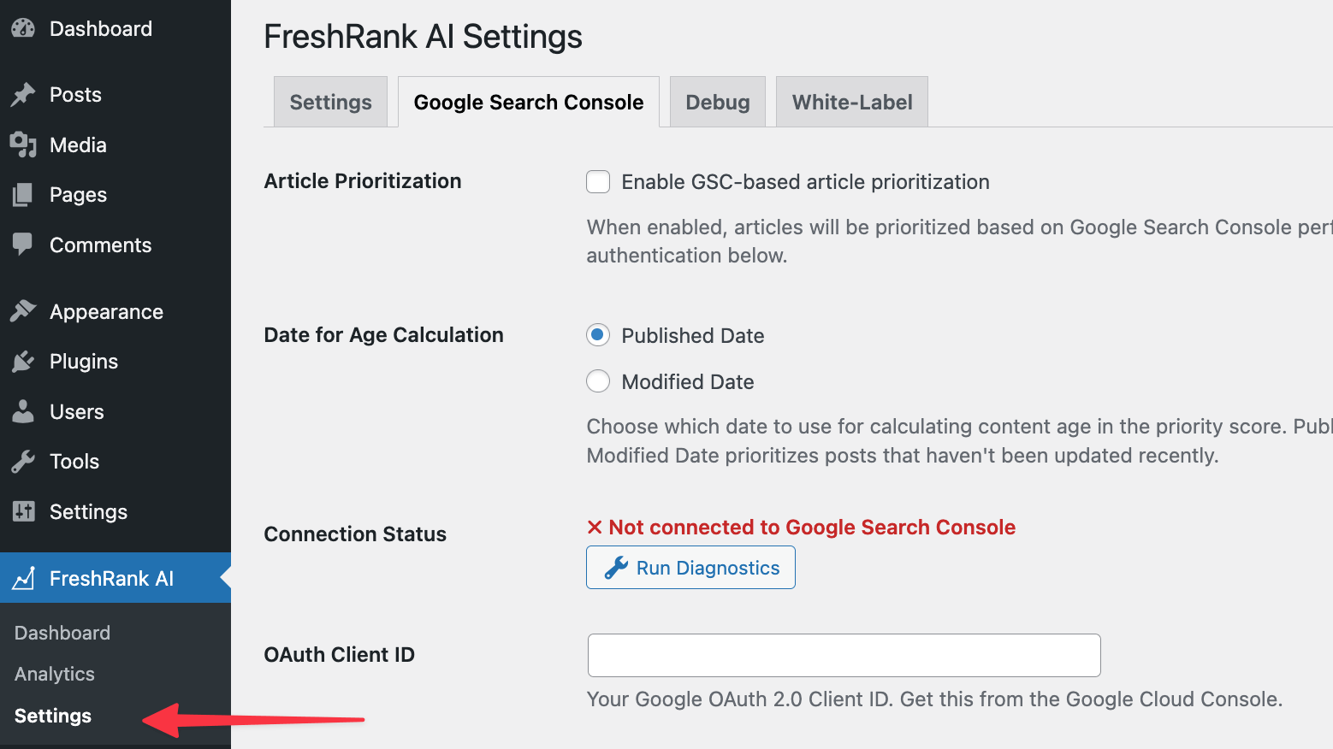The height and width of the screenshot is (749, 1333).
Task: Enable GSC-based article prioritization
Action: pyautogui.click(x=597, y=181)
